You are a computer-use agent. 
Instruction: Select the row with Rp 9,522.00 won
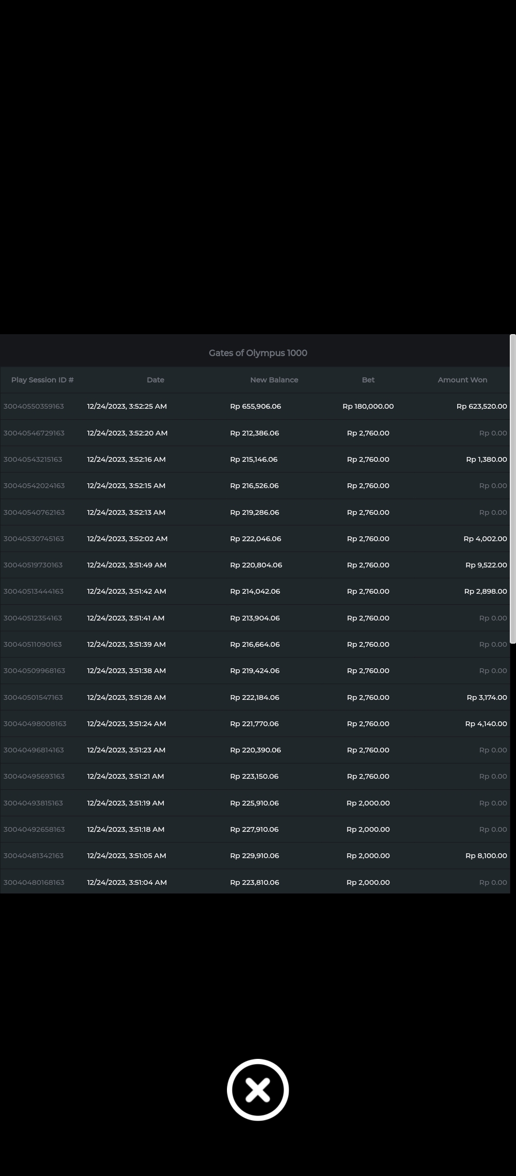coord(486,565)
